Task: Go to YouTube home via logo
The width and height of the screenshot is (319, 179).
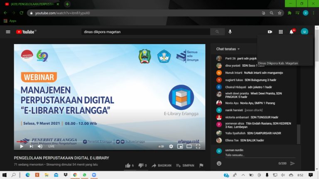Action: pyautogui.click(x=26, y=32)
